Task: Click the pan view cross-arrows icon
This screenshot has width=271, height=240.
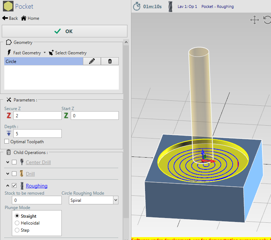Action: coord(254,20)
